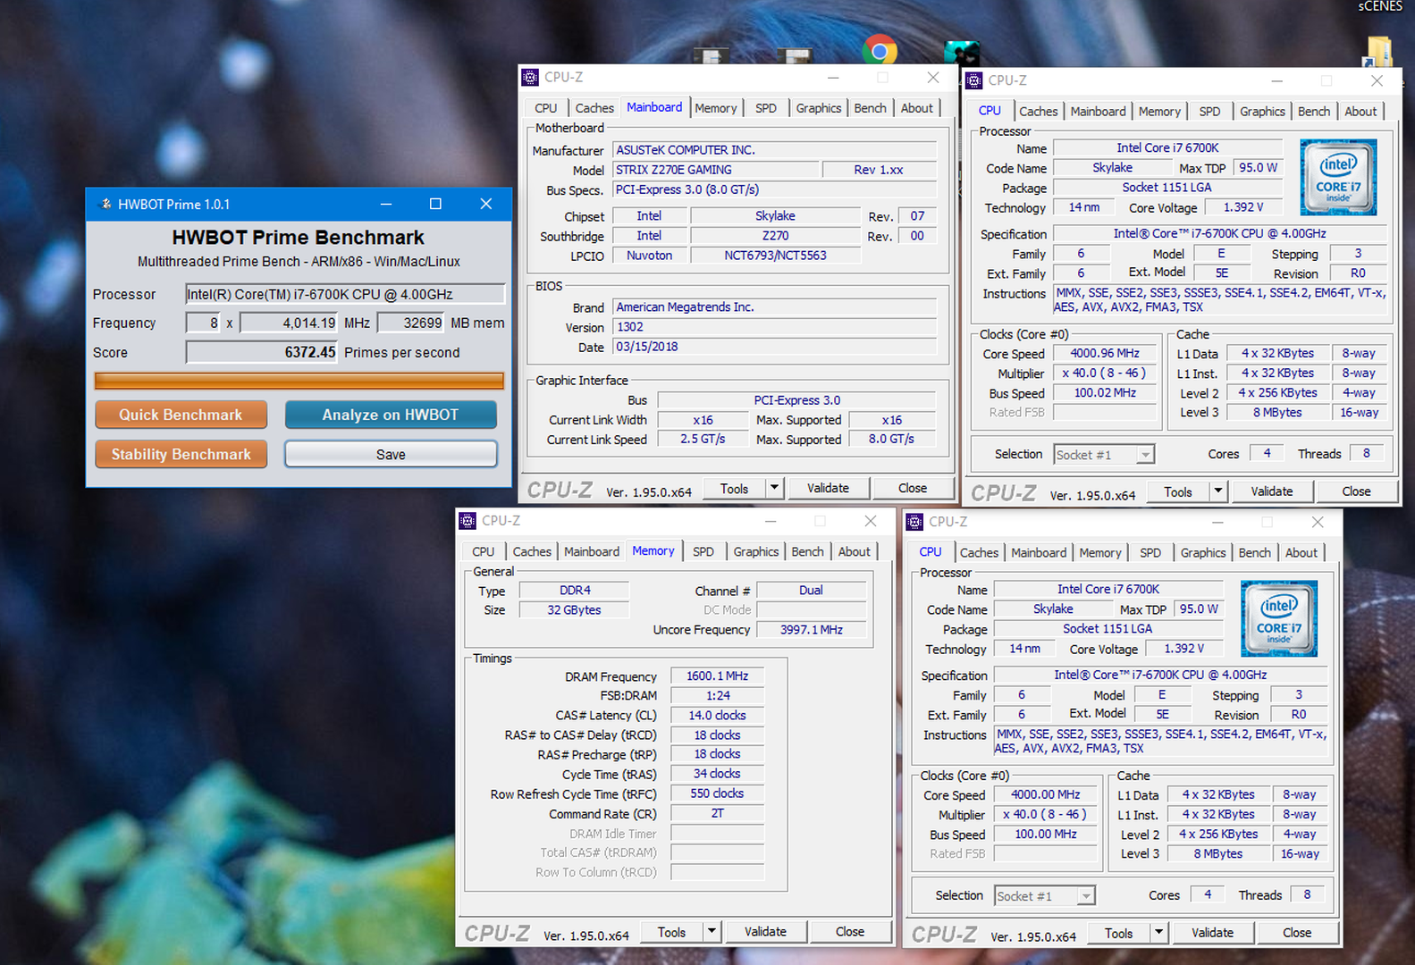Open Mainboard tab in Memory CPU-Z window
Image resolution: width=1415 pixels, height=965 pixels.
click(592, 552)
